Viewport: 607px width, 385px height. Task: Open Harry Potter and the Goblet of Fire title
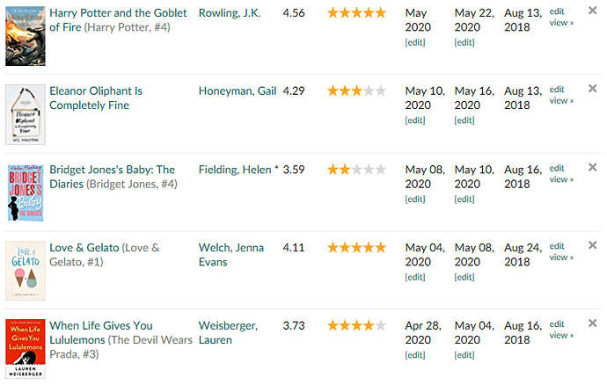point(118,20)
